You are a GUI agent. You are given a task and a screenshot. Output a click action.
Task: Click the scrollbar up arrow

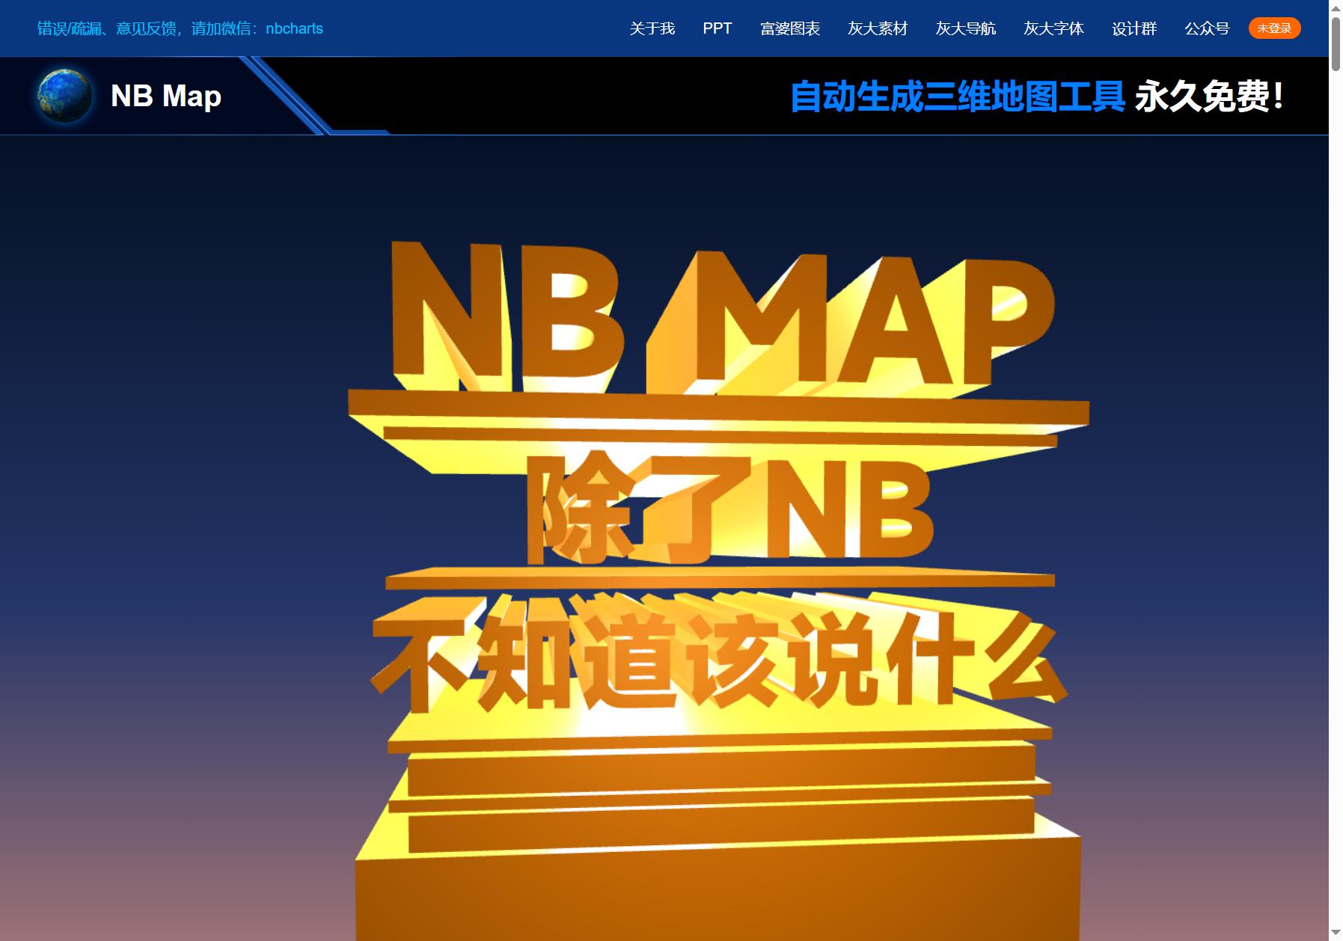pos(1336,7)
